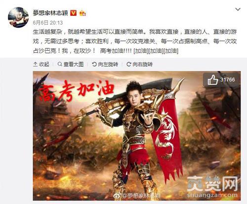Click the counterclockwise rotate arrow icon
The image size is (247, 204).
(94, 64)
